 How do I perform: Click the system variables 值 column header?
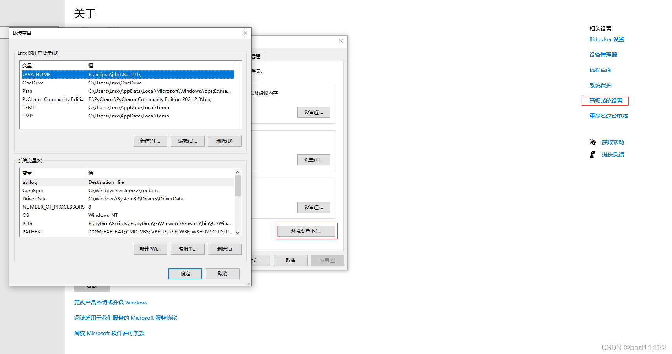click(x=160, y=173)
